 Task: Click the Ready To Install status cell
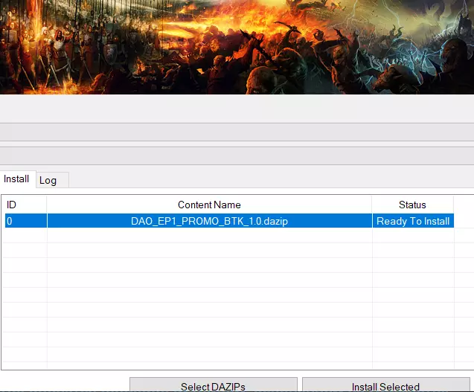(x=413, y=221)
